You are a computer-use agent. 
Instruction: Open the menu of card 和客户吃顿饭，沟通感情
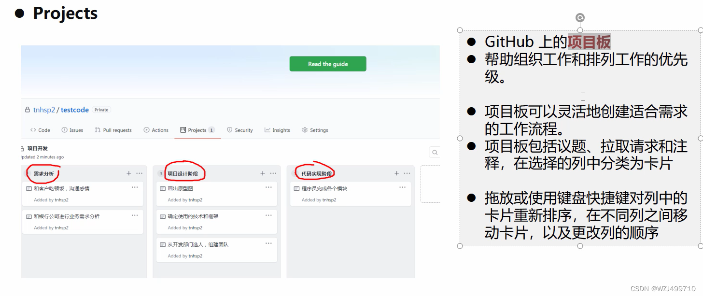135,187
